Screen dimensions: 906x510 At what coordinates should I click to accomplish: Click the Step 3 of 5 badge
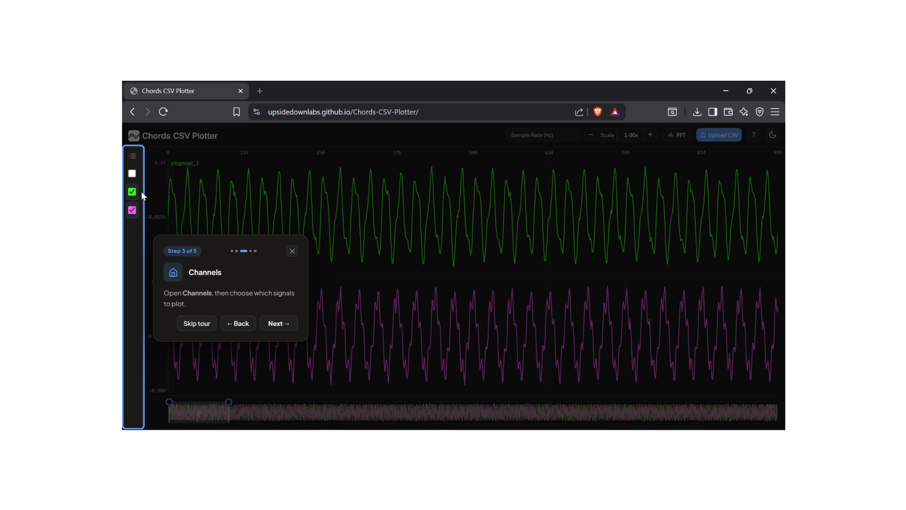[x=182, y=251]
